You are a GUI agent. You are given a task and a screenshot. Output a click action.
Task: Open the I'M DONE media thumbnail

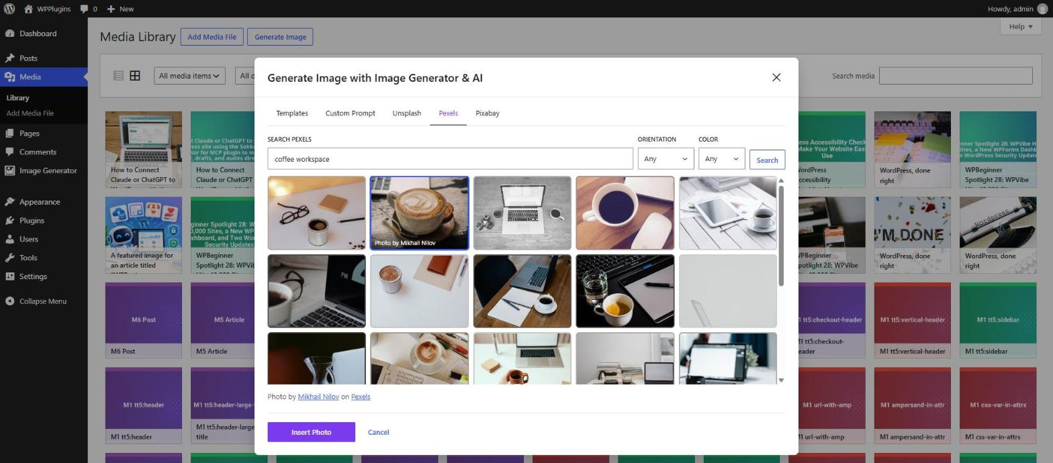click(x=912, y=235)
